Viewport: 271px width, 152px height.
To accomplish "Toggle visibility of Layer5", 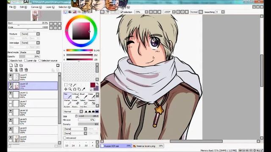I will tap(10, 76).
